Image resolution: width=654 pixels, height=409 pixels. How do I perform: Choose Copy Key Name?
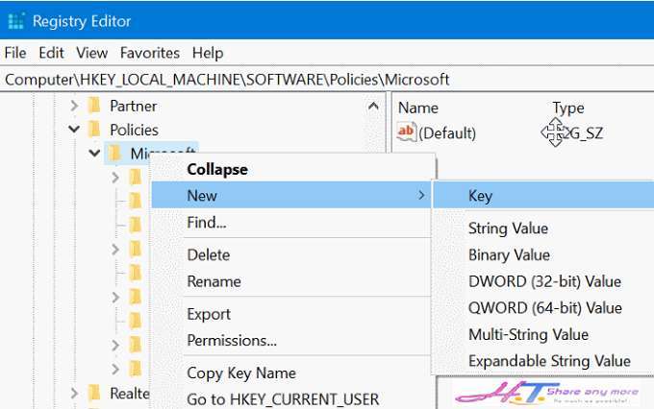point(241,373)
